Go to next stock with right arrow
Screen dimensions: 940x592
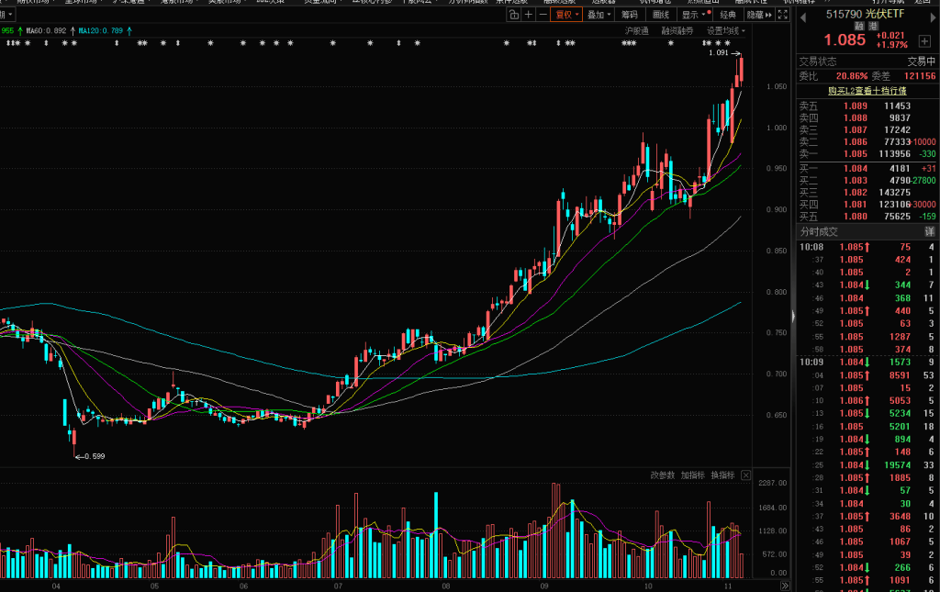pyautogui.click(x=933, y=16)
